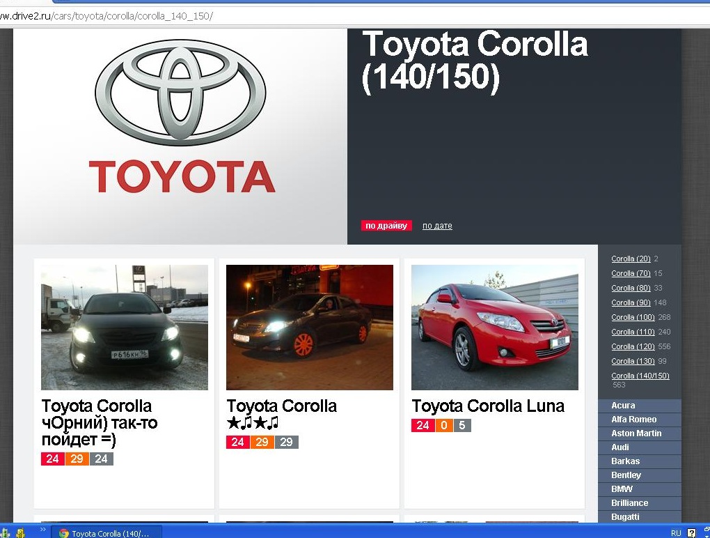Select Alfa Romeo in the brand list

640,420
